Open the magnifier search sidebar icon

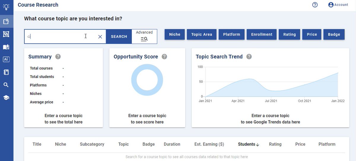6,85
